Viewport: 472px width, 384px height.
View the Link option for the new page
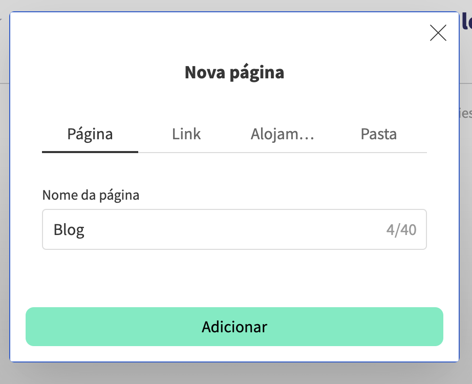[186, 134]
